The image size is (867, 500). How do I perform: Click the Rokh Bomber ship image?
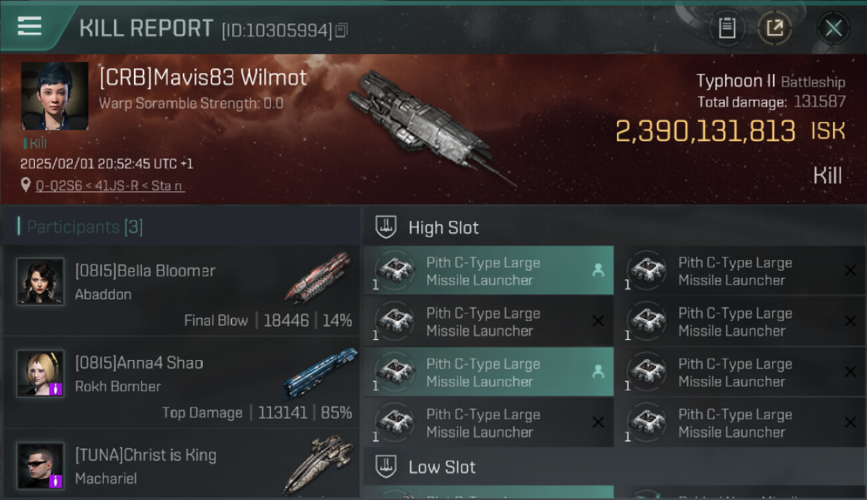[x=320, y=372]
